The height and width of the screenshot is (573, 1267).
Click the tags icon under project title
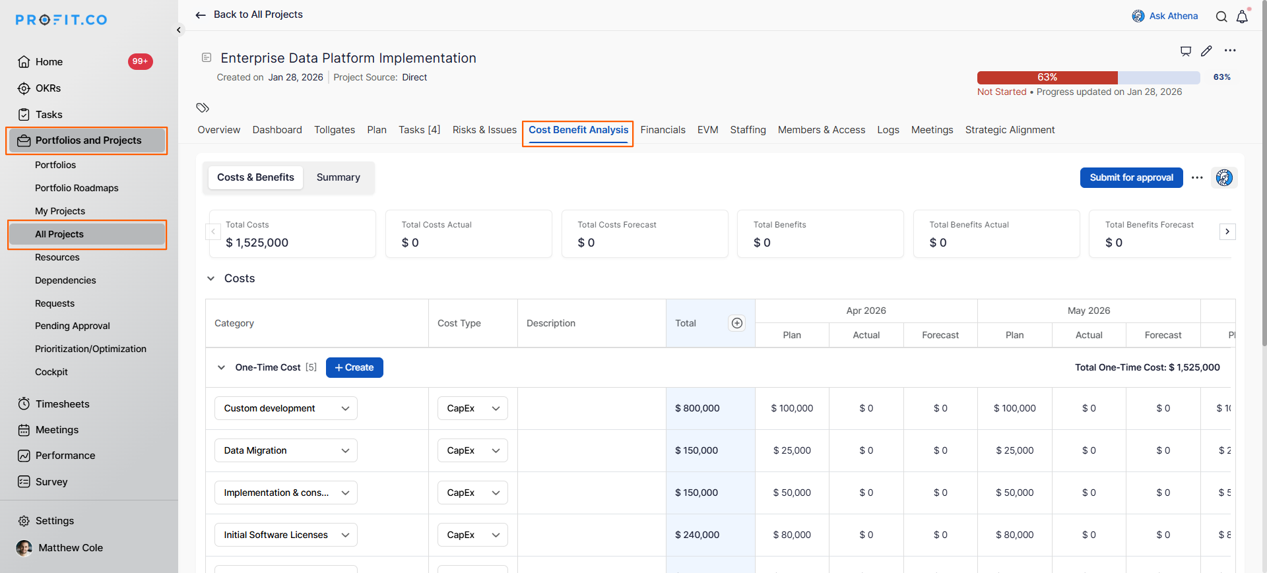coord(203,107)
